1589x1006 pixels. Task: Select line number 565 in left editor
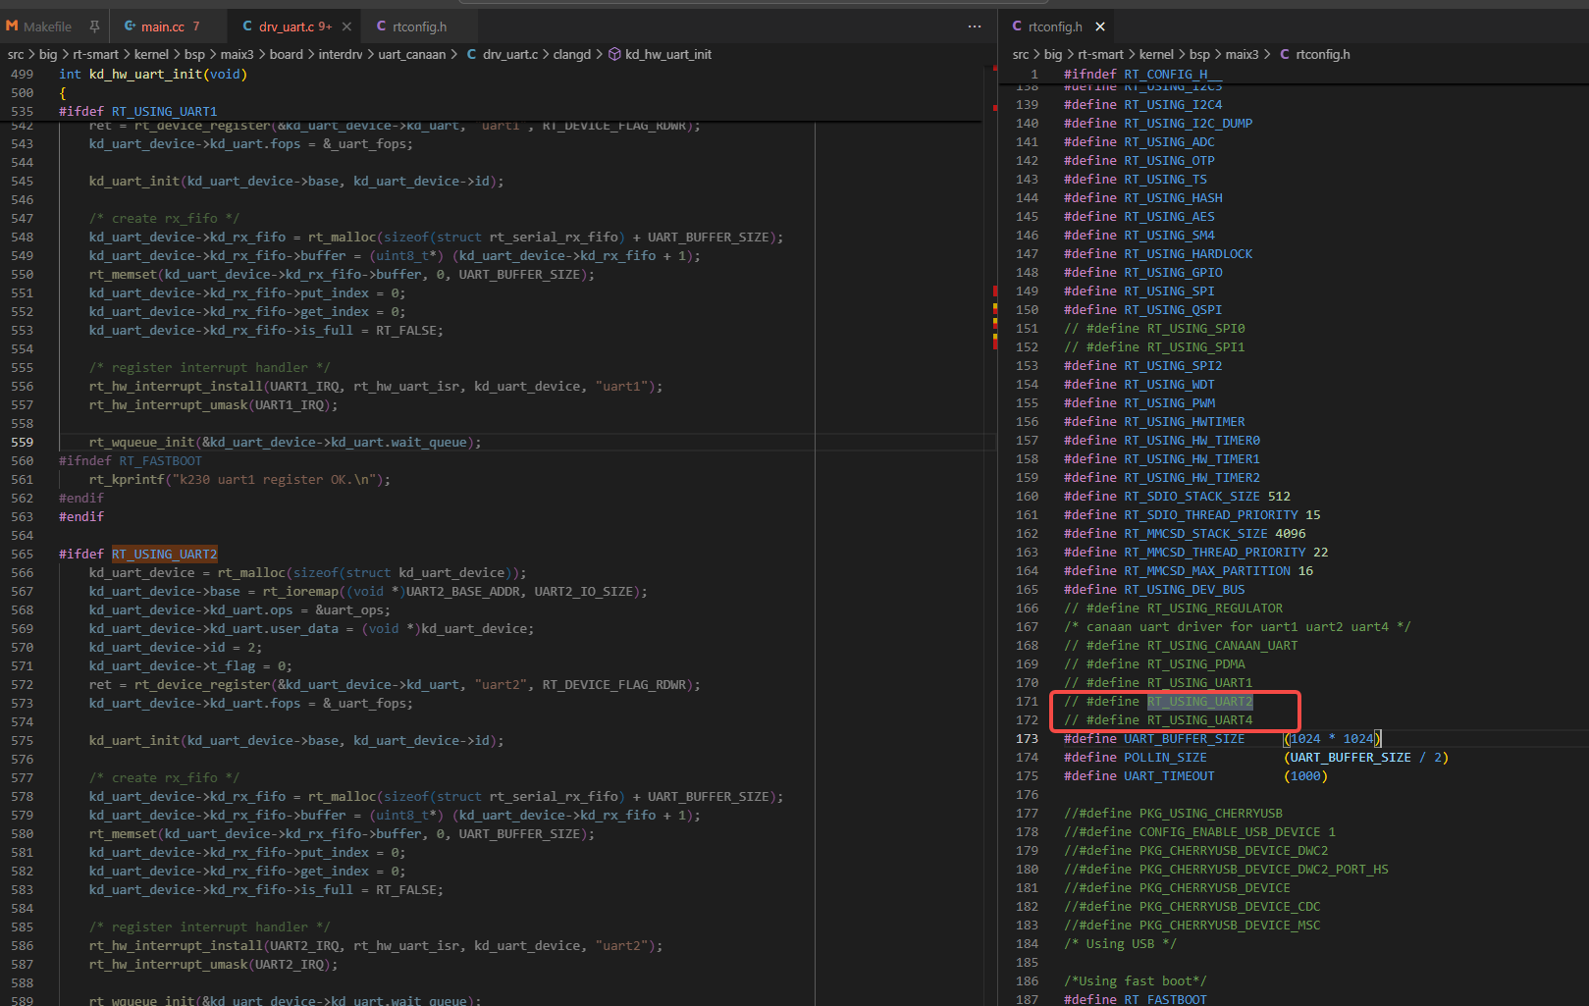22,554
